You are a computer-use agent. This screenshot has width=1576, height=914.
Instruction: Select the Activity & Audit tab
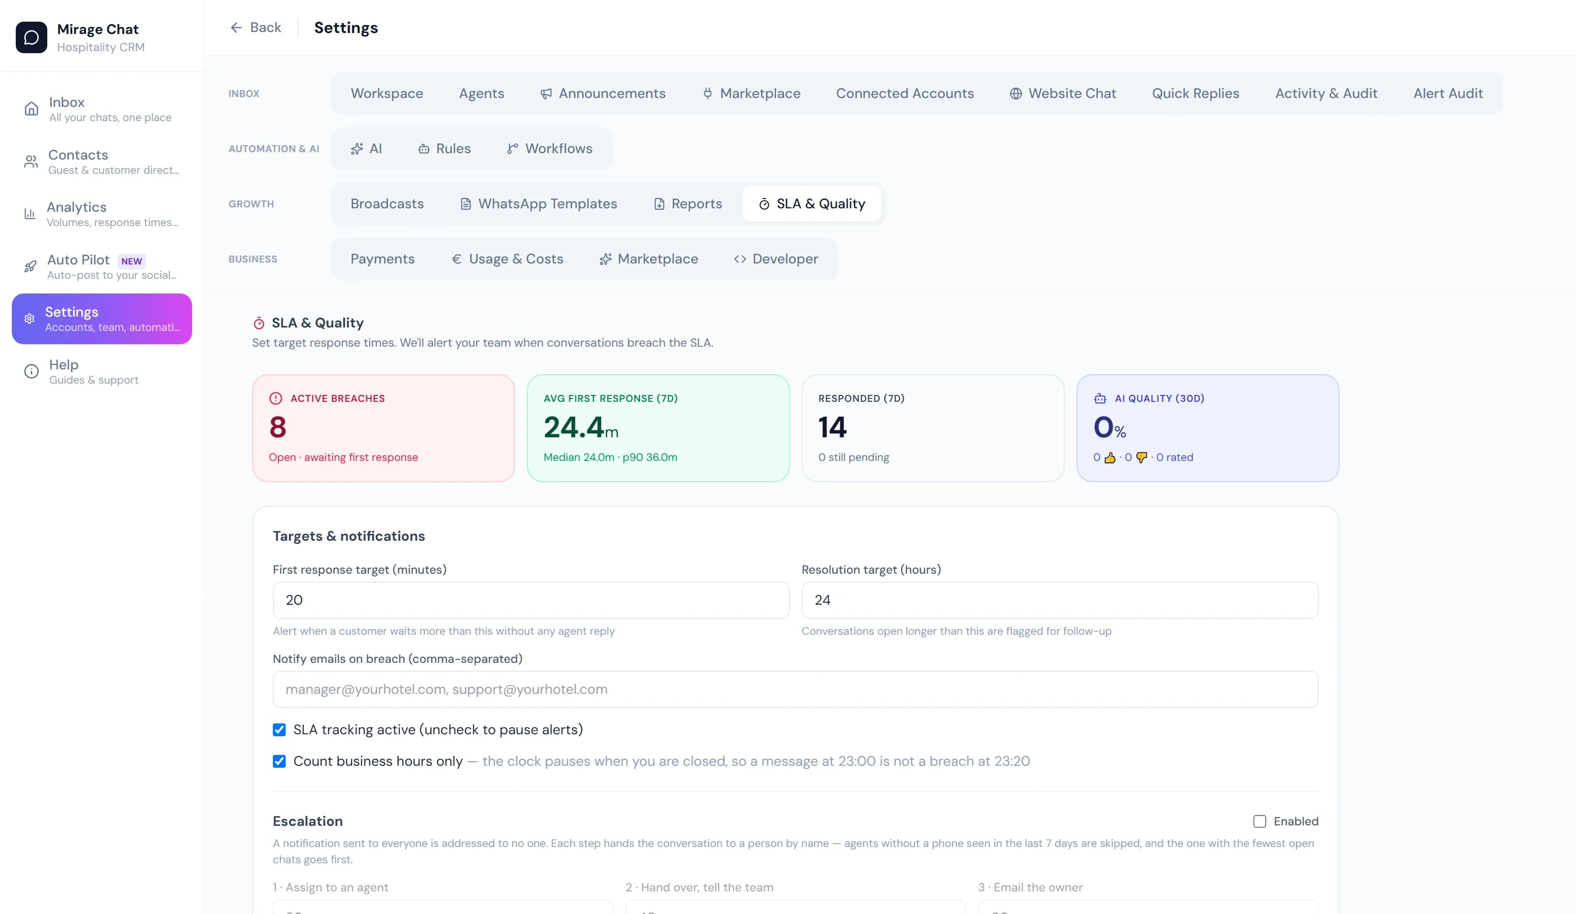pyautogui.click(x=1326, y=94)
